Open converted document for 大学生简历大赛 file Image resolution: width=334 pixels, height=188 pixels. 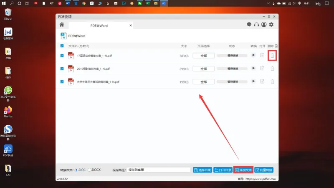click(x=262, y=81)
